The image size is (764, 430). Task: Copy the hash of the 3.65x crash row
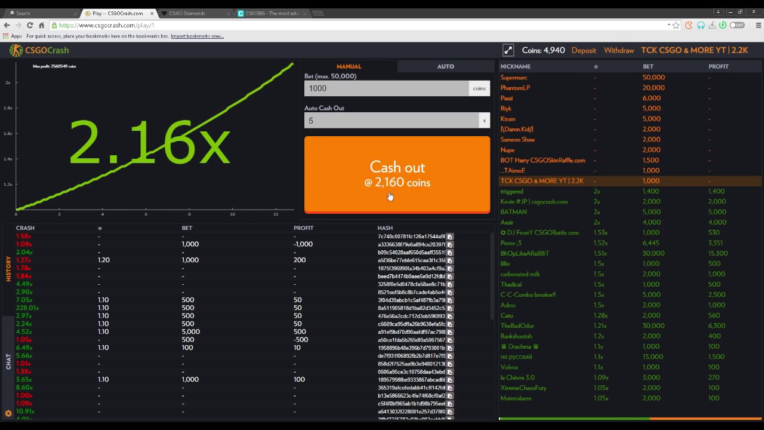click(450, 380)
